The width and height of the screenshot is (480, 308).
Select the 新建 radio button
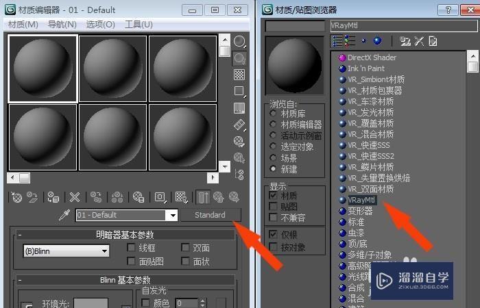tap(273, 168)
